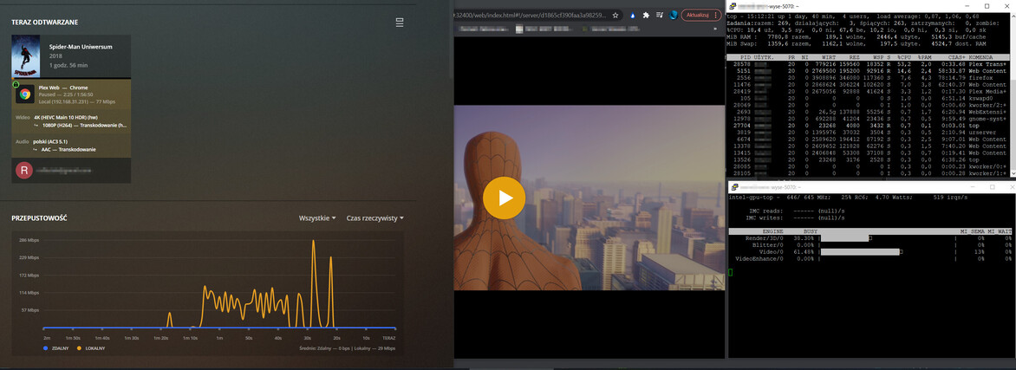Click the Aktualizuj update button in Chrome
This screenshot has height=370, width=1016.
coord(699,16)
